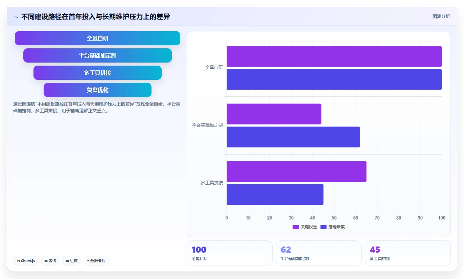Screen dimensions: 464x279
Task: Click the x-axis tick labeled 20
Action: [x=270, y=218]
